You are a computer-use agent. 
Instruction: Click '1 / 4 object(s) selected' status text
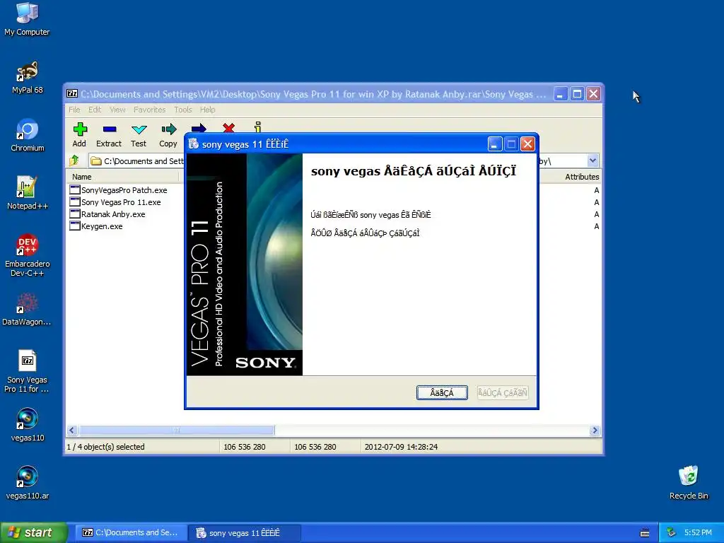[106, 447]
